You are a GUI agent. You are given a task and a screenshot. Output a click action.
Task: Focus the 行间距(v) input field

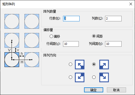[x=71, y=44]
